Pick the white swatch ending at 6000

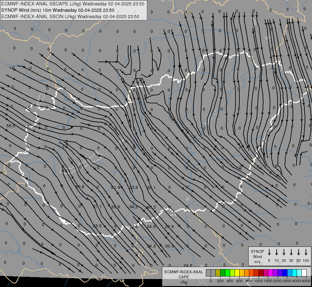coord(304,273)
